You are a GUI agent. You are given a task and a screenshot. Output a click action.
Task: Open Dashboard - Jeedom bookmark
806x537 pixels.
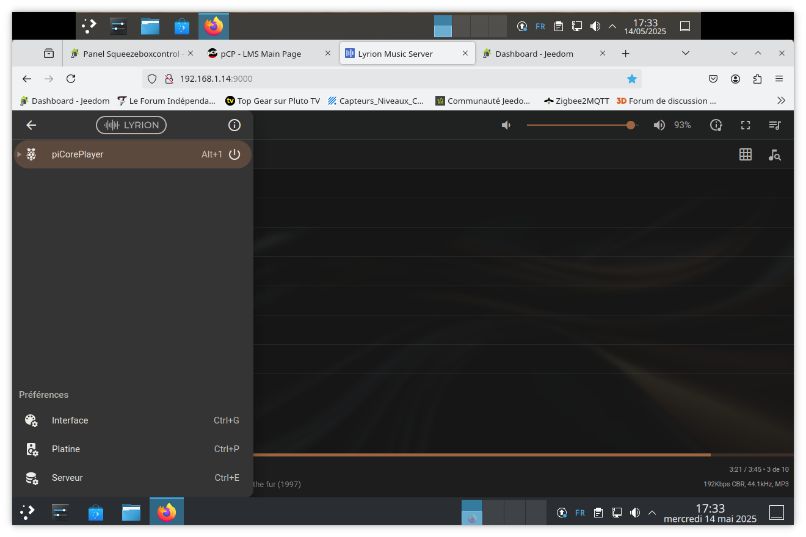tap(65, 101)
